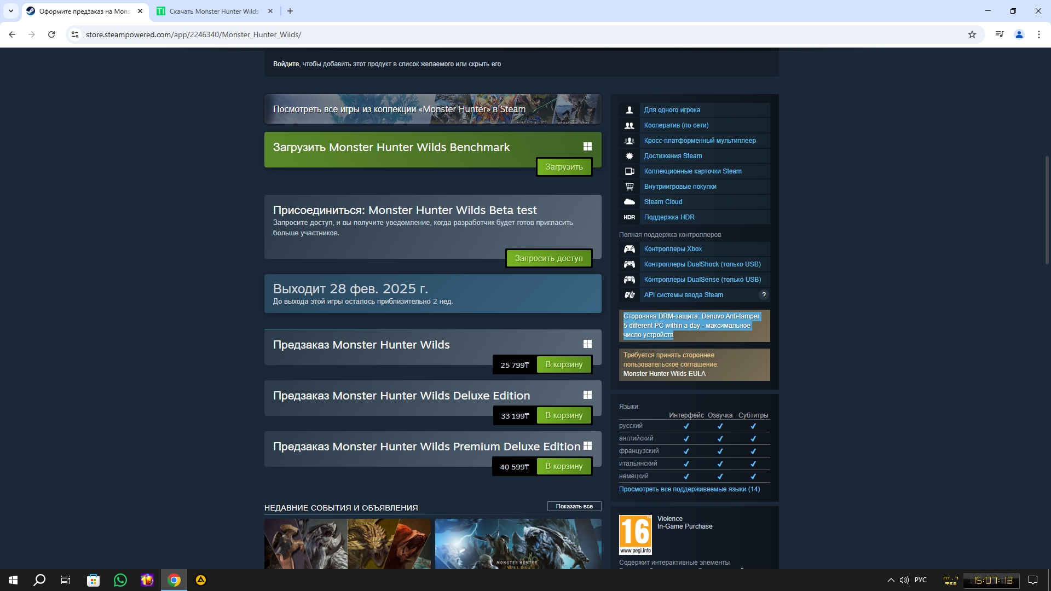Click the Xbox controller icon
The width and height of the screenshot is (1051, 591).
coord(630,249)
